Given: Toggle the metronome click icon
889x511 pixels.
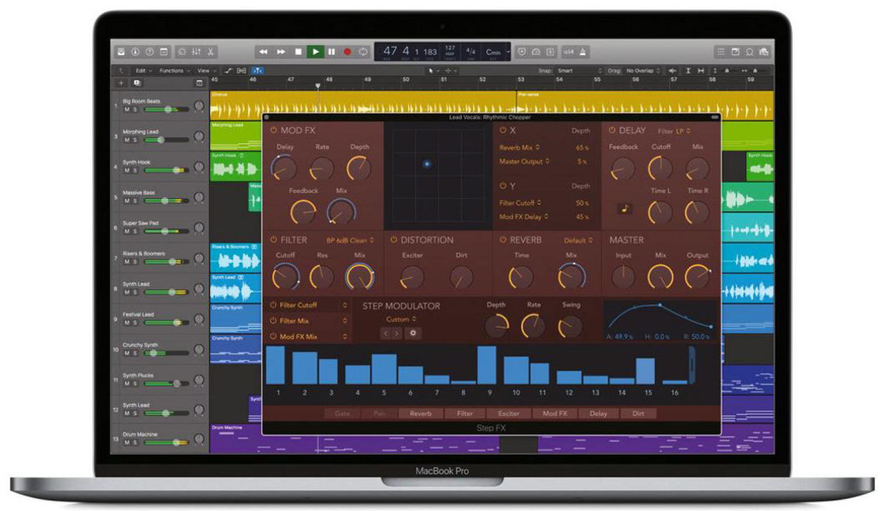Looking at the screenshot, I should (x=583, y=52).
